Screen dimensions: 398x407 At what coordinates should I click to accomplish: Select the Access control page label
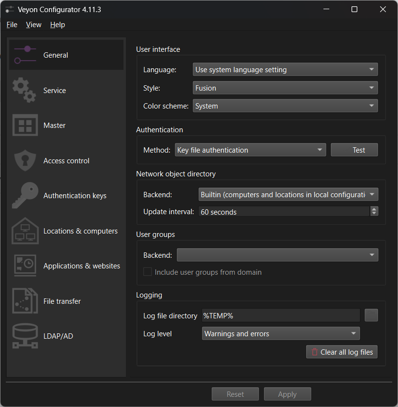(66, 161)
